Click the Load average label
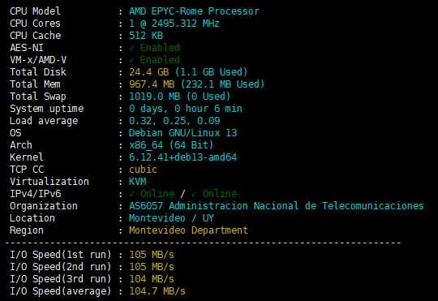438x301 pixels. 44,121
